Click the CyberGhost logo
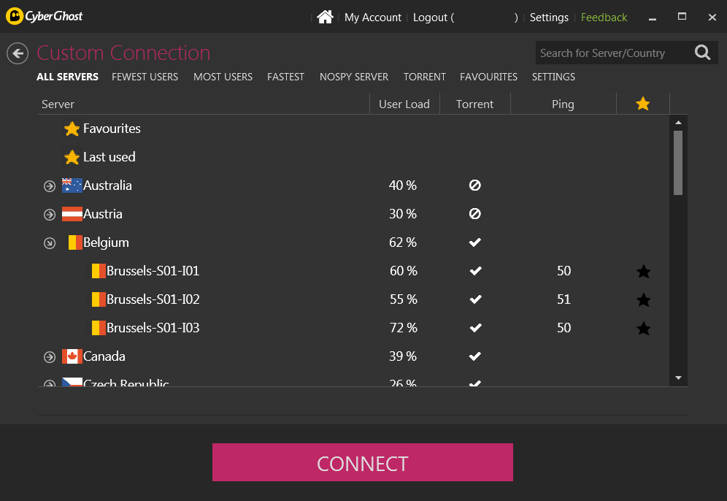The image size is (727, 501). [x=44, y=16]
